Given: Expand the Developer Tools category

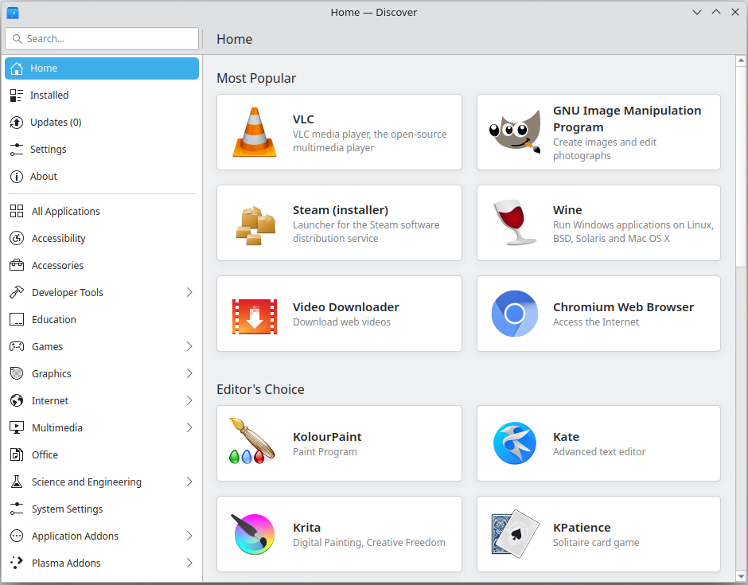Looking at the screenshot, I should (x=189, y=293).
